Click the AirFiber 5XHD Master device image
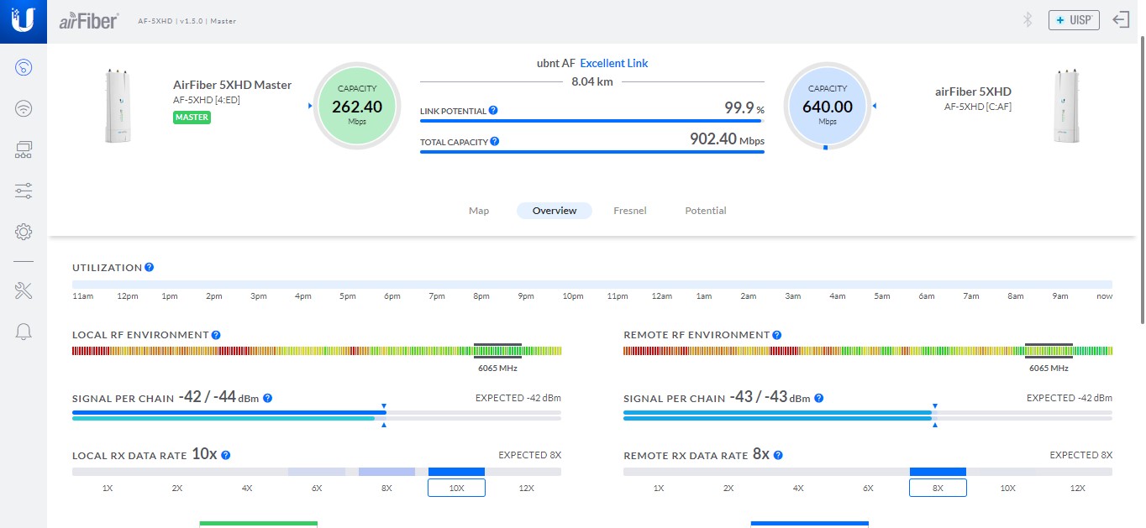Screen dimensions: 1146x528 tap(117, 106)
